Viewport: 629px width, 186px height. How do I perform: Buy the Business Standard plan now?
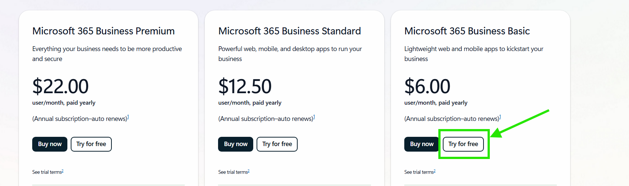(x=235, y=144)
